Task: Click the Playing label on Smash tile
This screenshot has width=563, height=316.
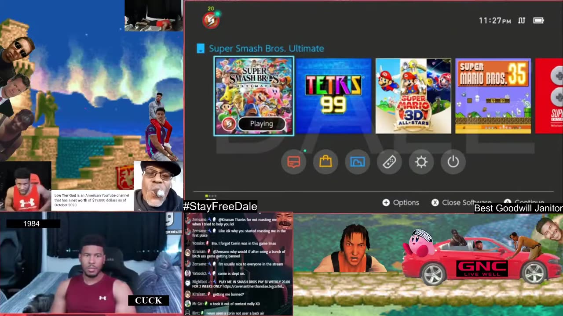Action: (x=262, y=124)
